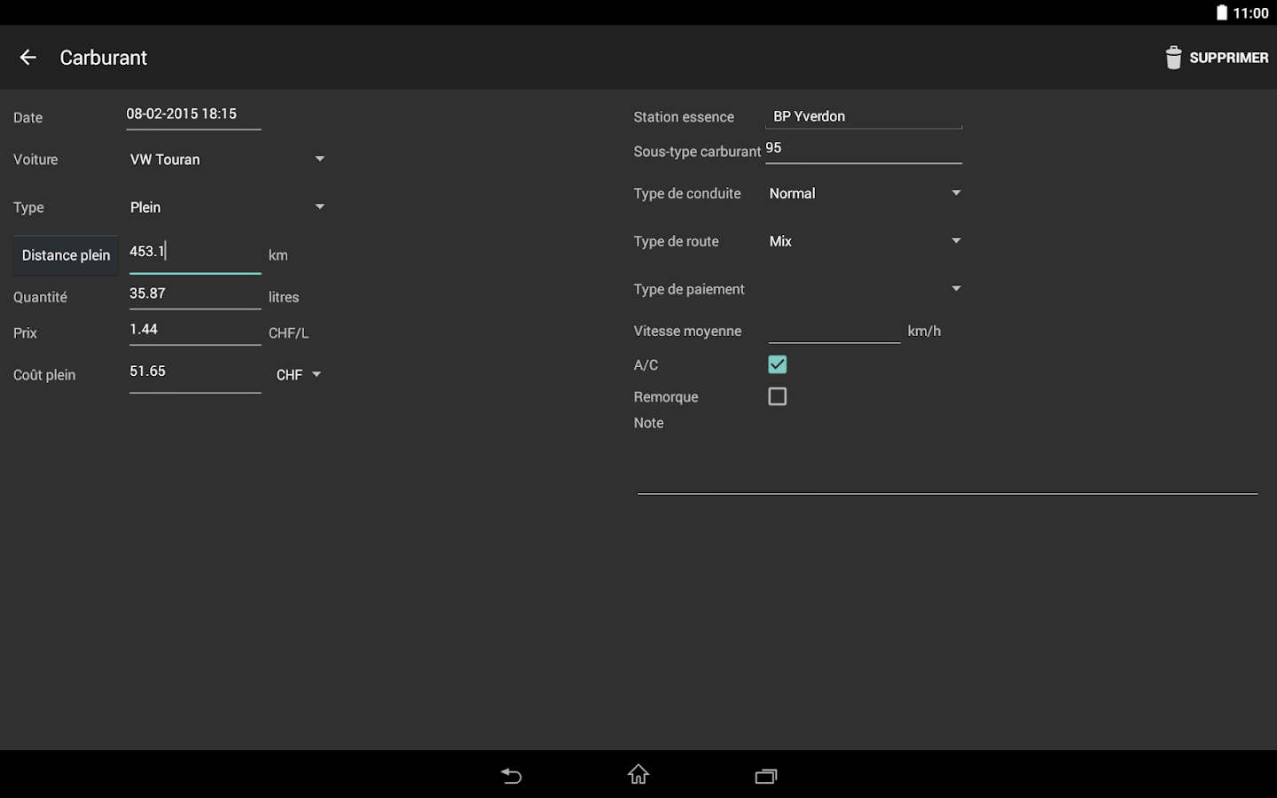
Task: Click the Distance plein button
Action: (66, 255)
